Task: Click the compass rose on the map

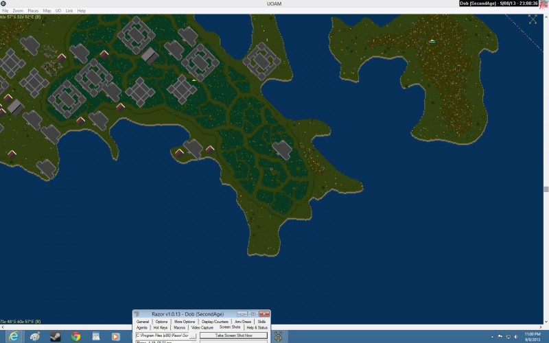Action: (533, 20)
